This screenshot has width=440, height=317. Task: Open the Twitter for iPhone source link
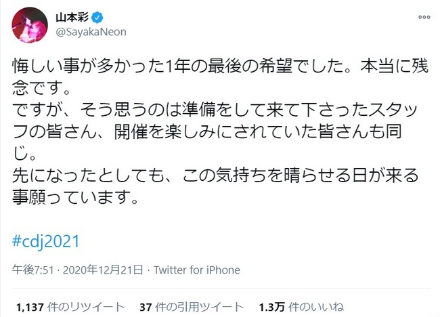pos(197,270)
